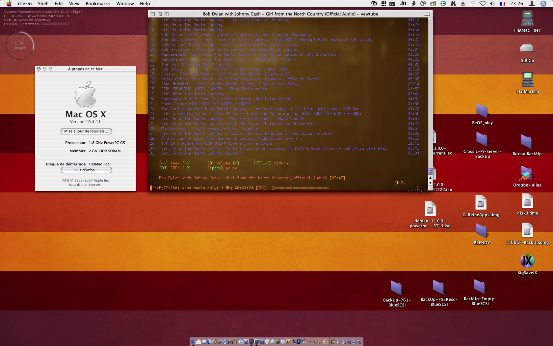Click the grid menu bar icon
Image resolution: width=553 pixels, height=346 pixels.
[x=383, y=4]
